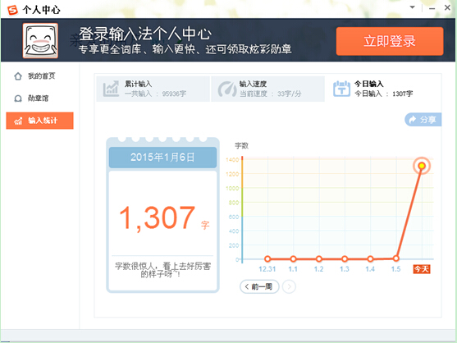Select the 1.5 data point on chart
This screenshot has width=457, height=343.
tap(395, 258)
